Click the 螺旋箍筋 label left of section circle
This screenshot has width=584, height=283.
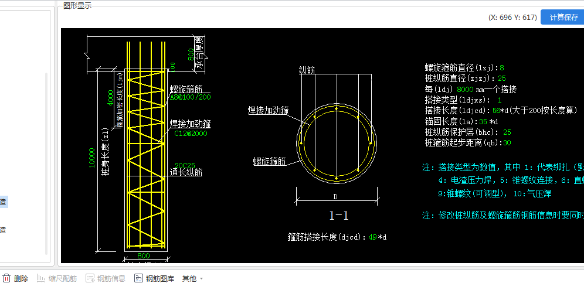[x=269, y=162]
